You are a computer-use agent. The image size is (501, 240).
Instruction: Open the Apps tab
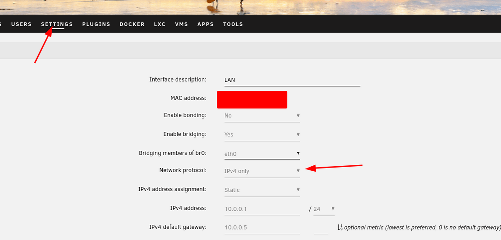tap(206, 24)
